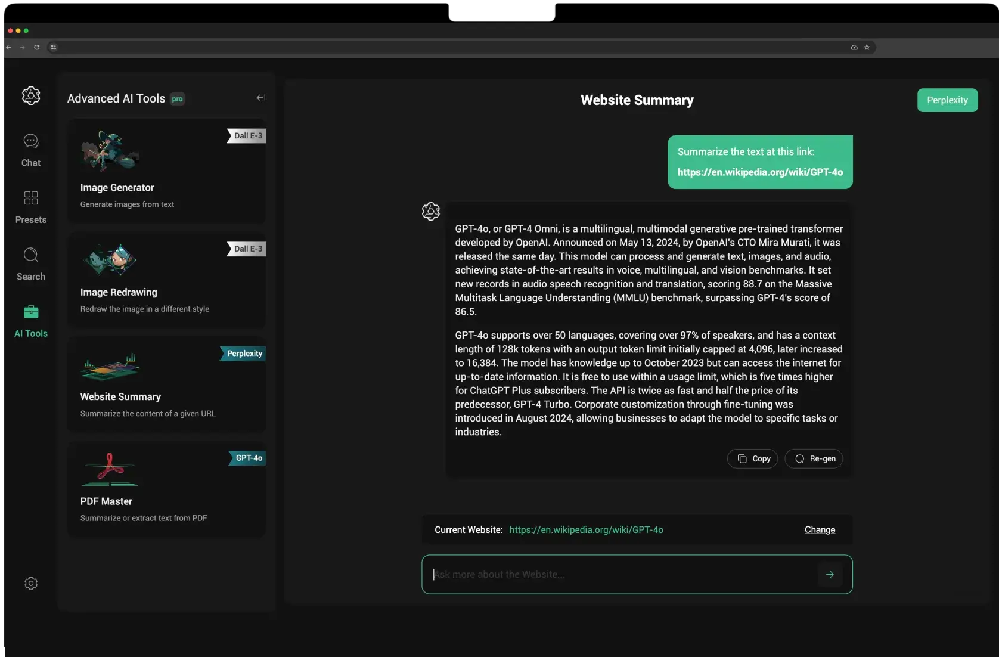999x657 pixels.
Task: Click the first summary paragraph about GPT-4o
Action: [x=649, y=270]
